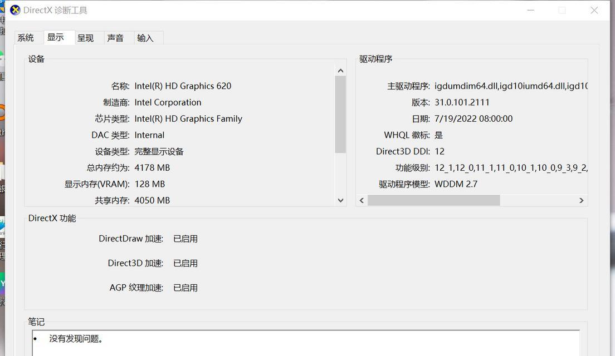Viewport: 615px width, 356px height.
Task: Click the driver panel scroll-left arrow
Action: (x=362, y=200)
